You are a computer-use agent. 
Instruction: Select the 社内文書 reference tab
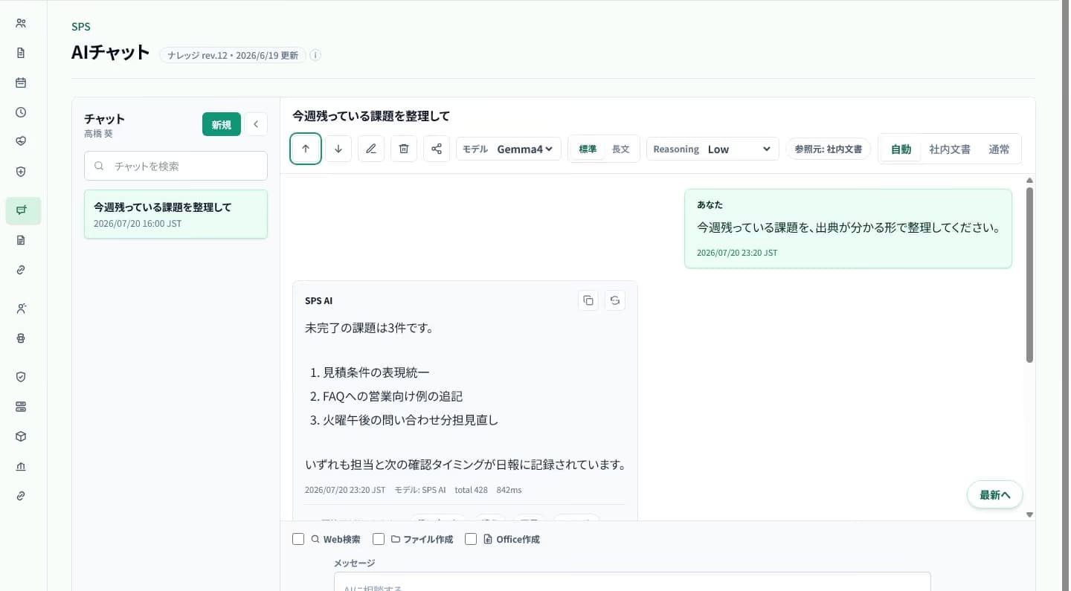click(950, 149)
